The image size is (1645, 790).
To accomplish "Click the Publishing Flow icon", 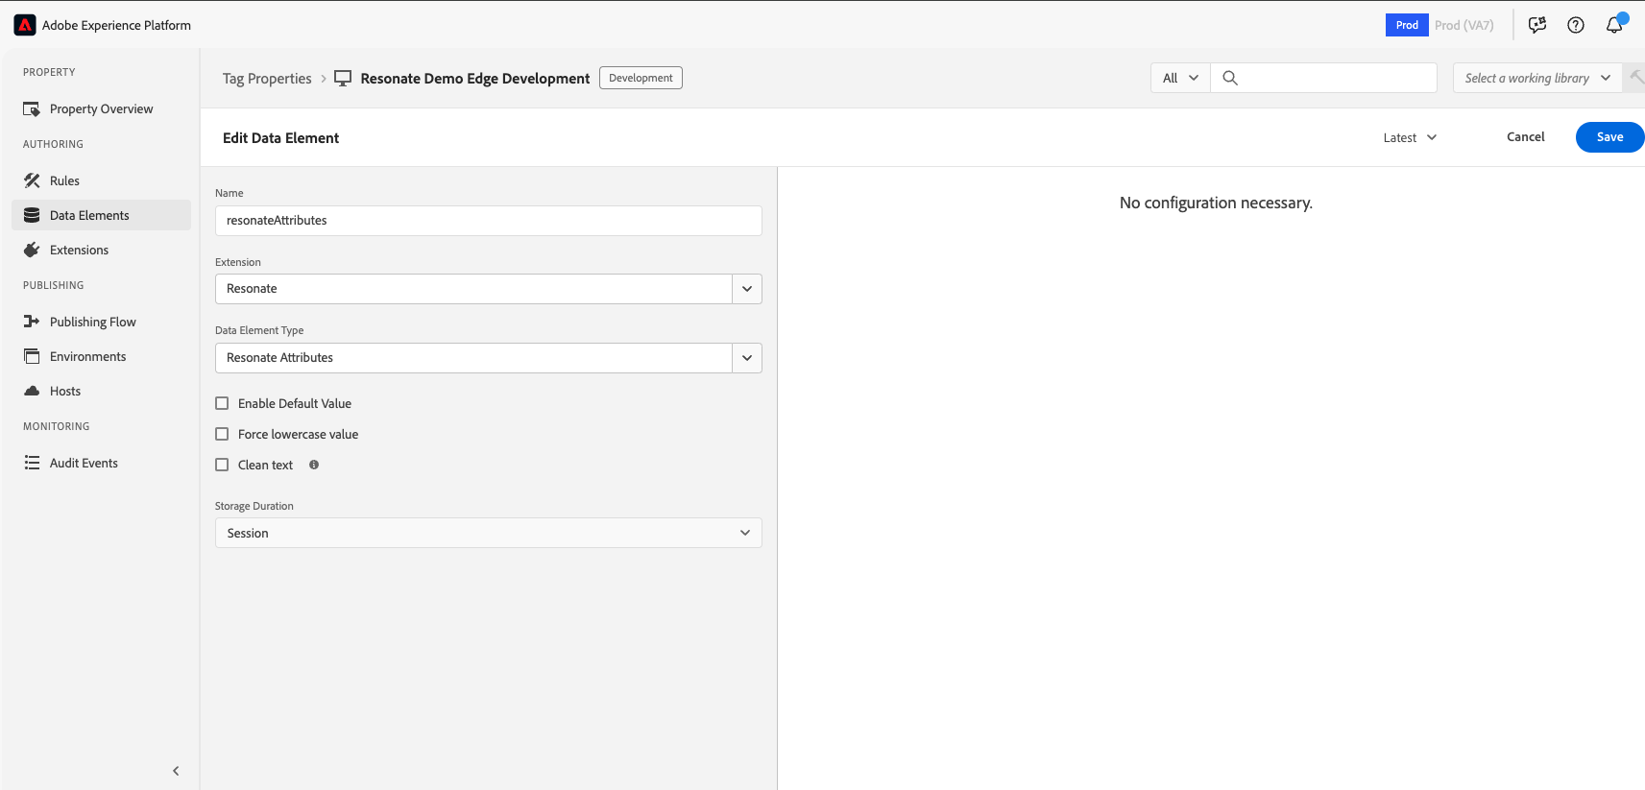I will [x=32, y=322].
